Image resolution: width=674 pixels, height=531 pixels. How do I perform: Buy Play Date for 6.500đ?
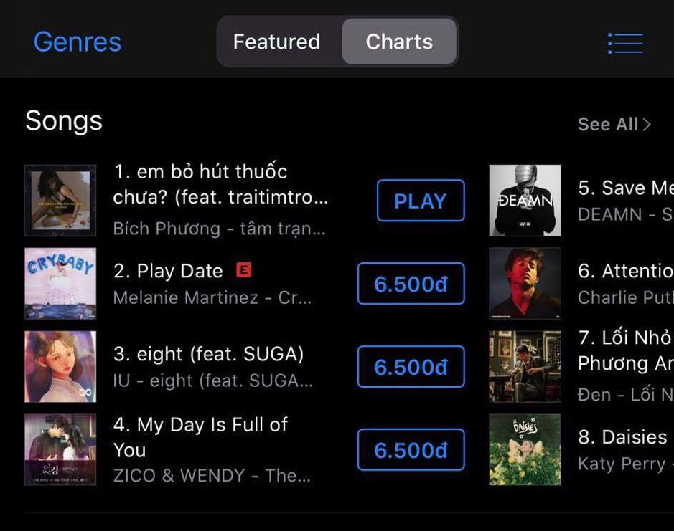tap(411, 284)
